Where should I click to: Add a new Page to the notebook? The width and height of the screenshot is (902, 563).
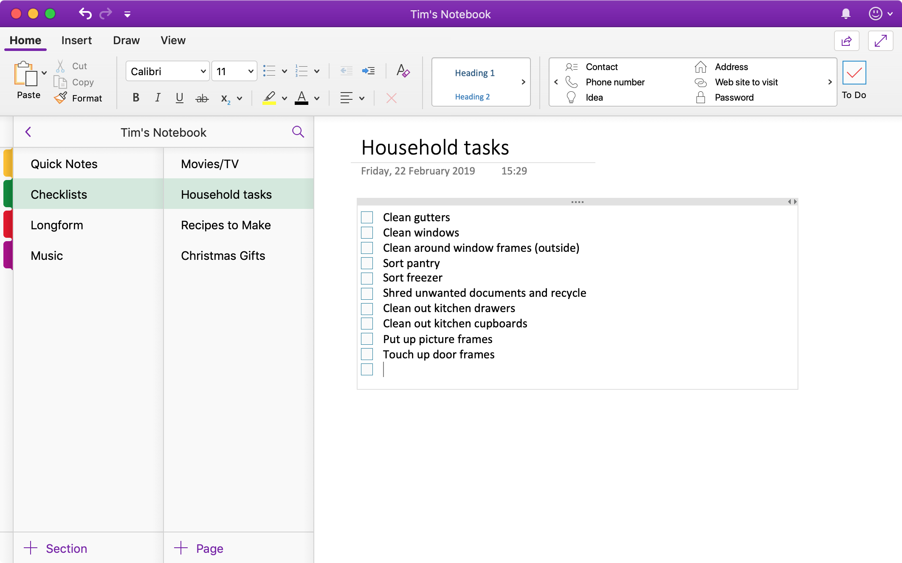pyautogui.click(x=200, y=548)
